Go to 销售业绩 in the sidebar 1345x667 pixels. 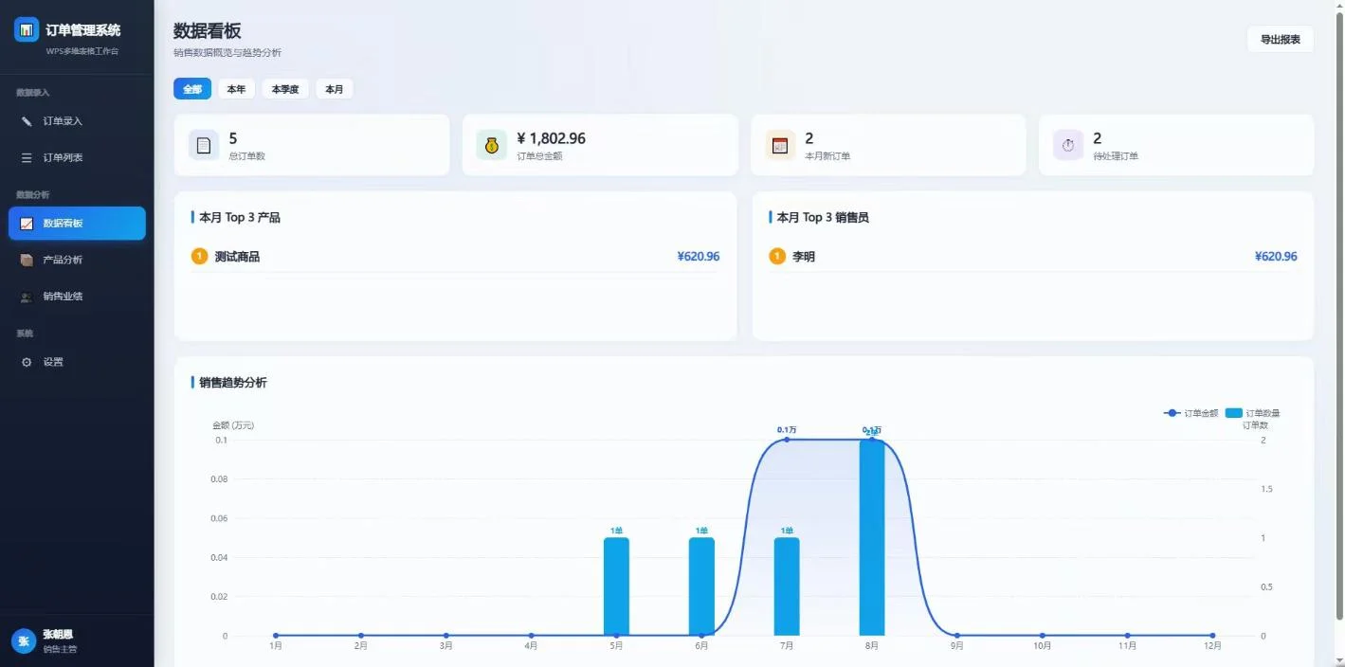pyautogui.click(x=77, y=297)
